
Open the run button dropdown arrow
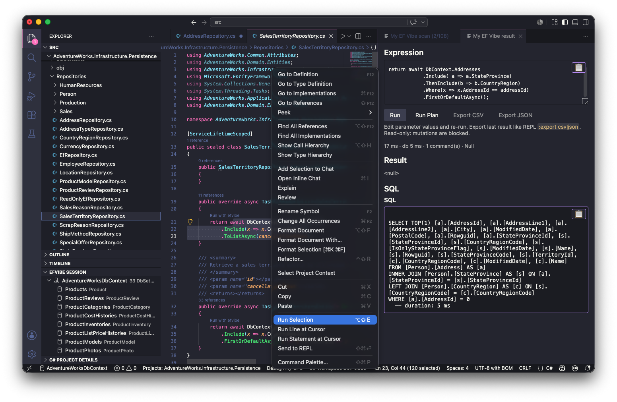pos(349,36)
